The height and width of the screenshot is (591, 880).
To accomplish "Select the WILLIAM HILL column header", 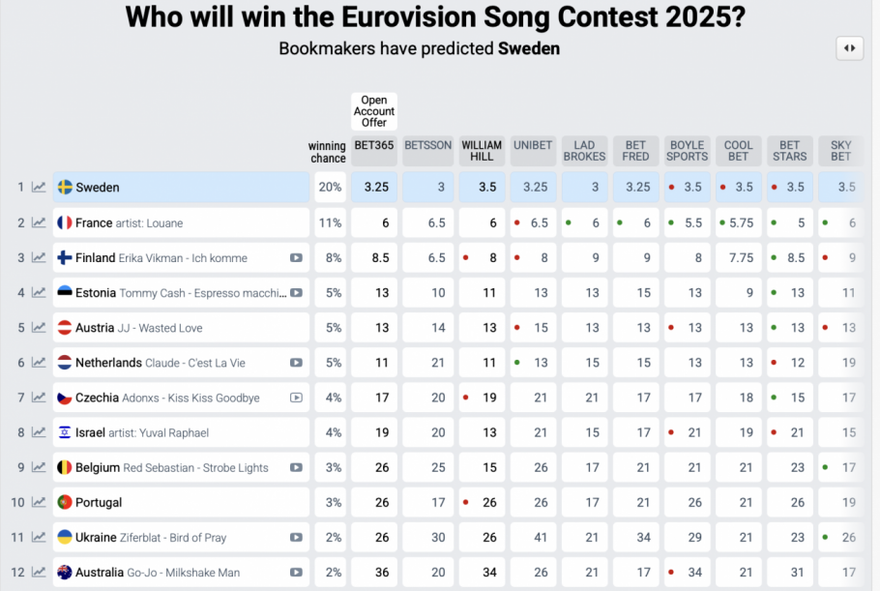I will [482, 151].
